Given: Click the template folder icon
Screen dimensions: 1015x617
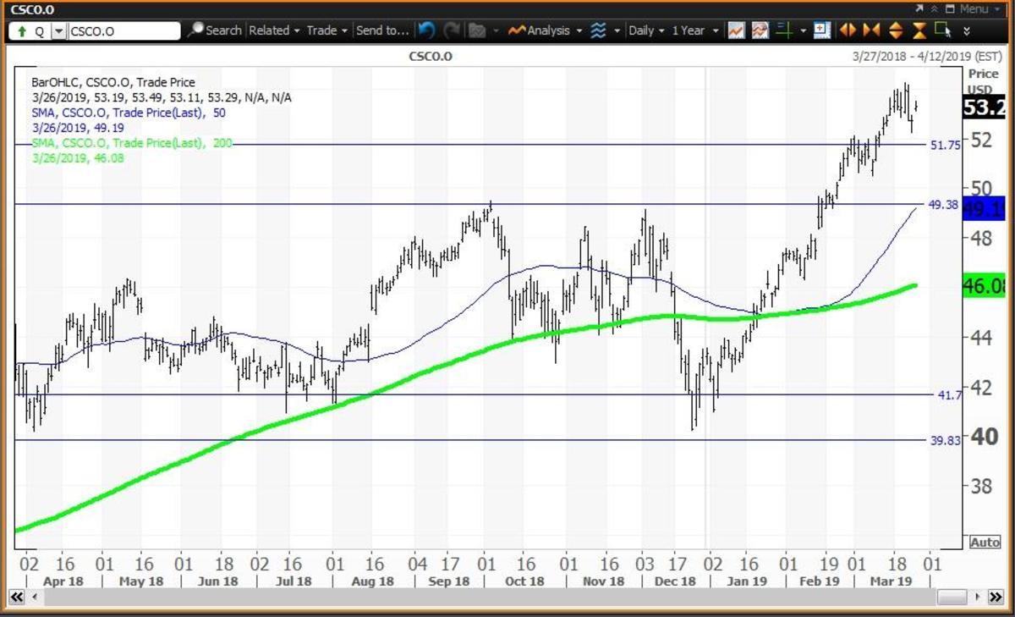Looking at the screenshot, I should (x=478, y=30).
